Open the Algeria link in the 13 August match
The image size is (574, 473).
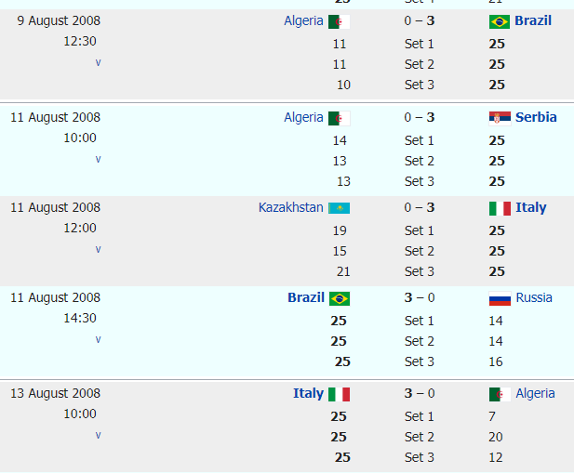point(535,393)
